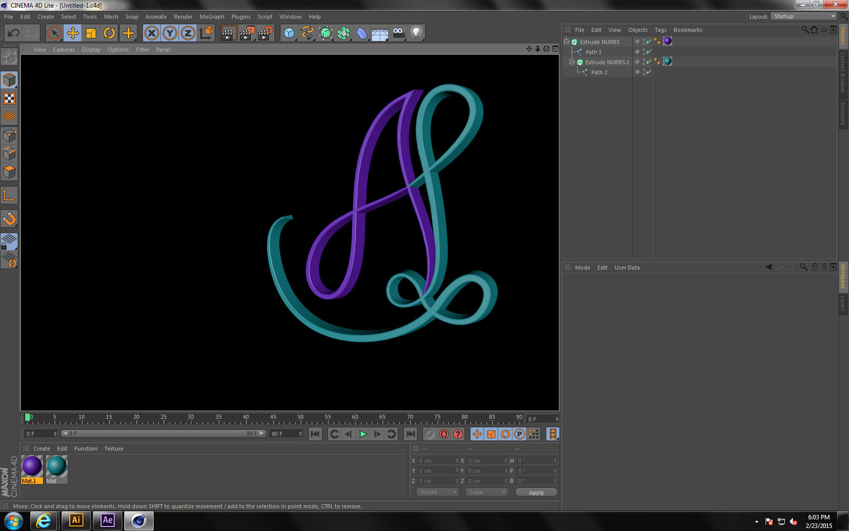Switch to Model mode cube icon
The width and height of the screenshot is (849, 531).
pyautogui.click(x=9, y=80)
